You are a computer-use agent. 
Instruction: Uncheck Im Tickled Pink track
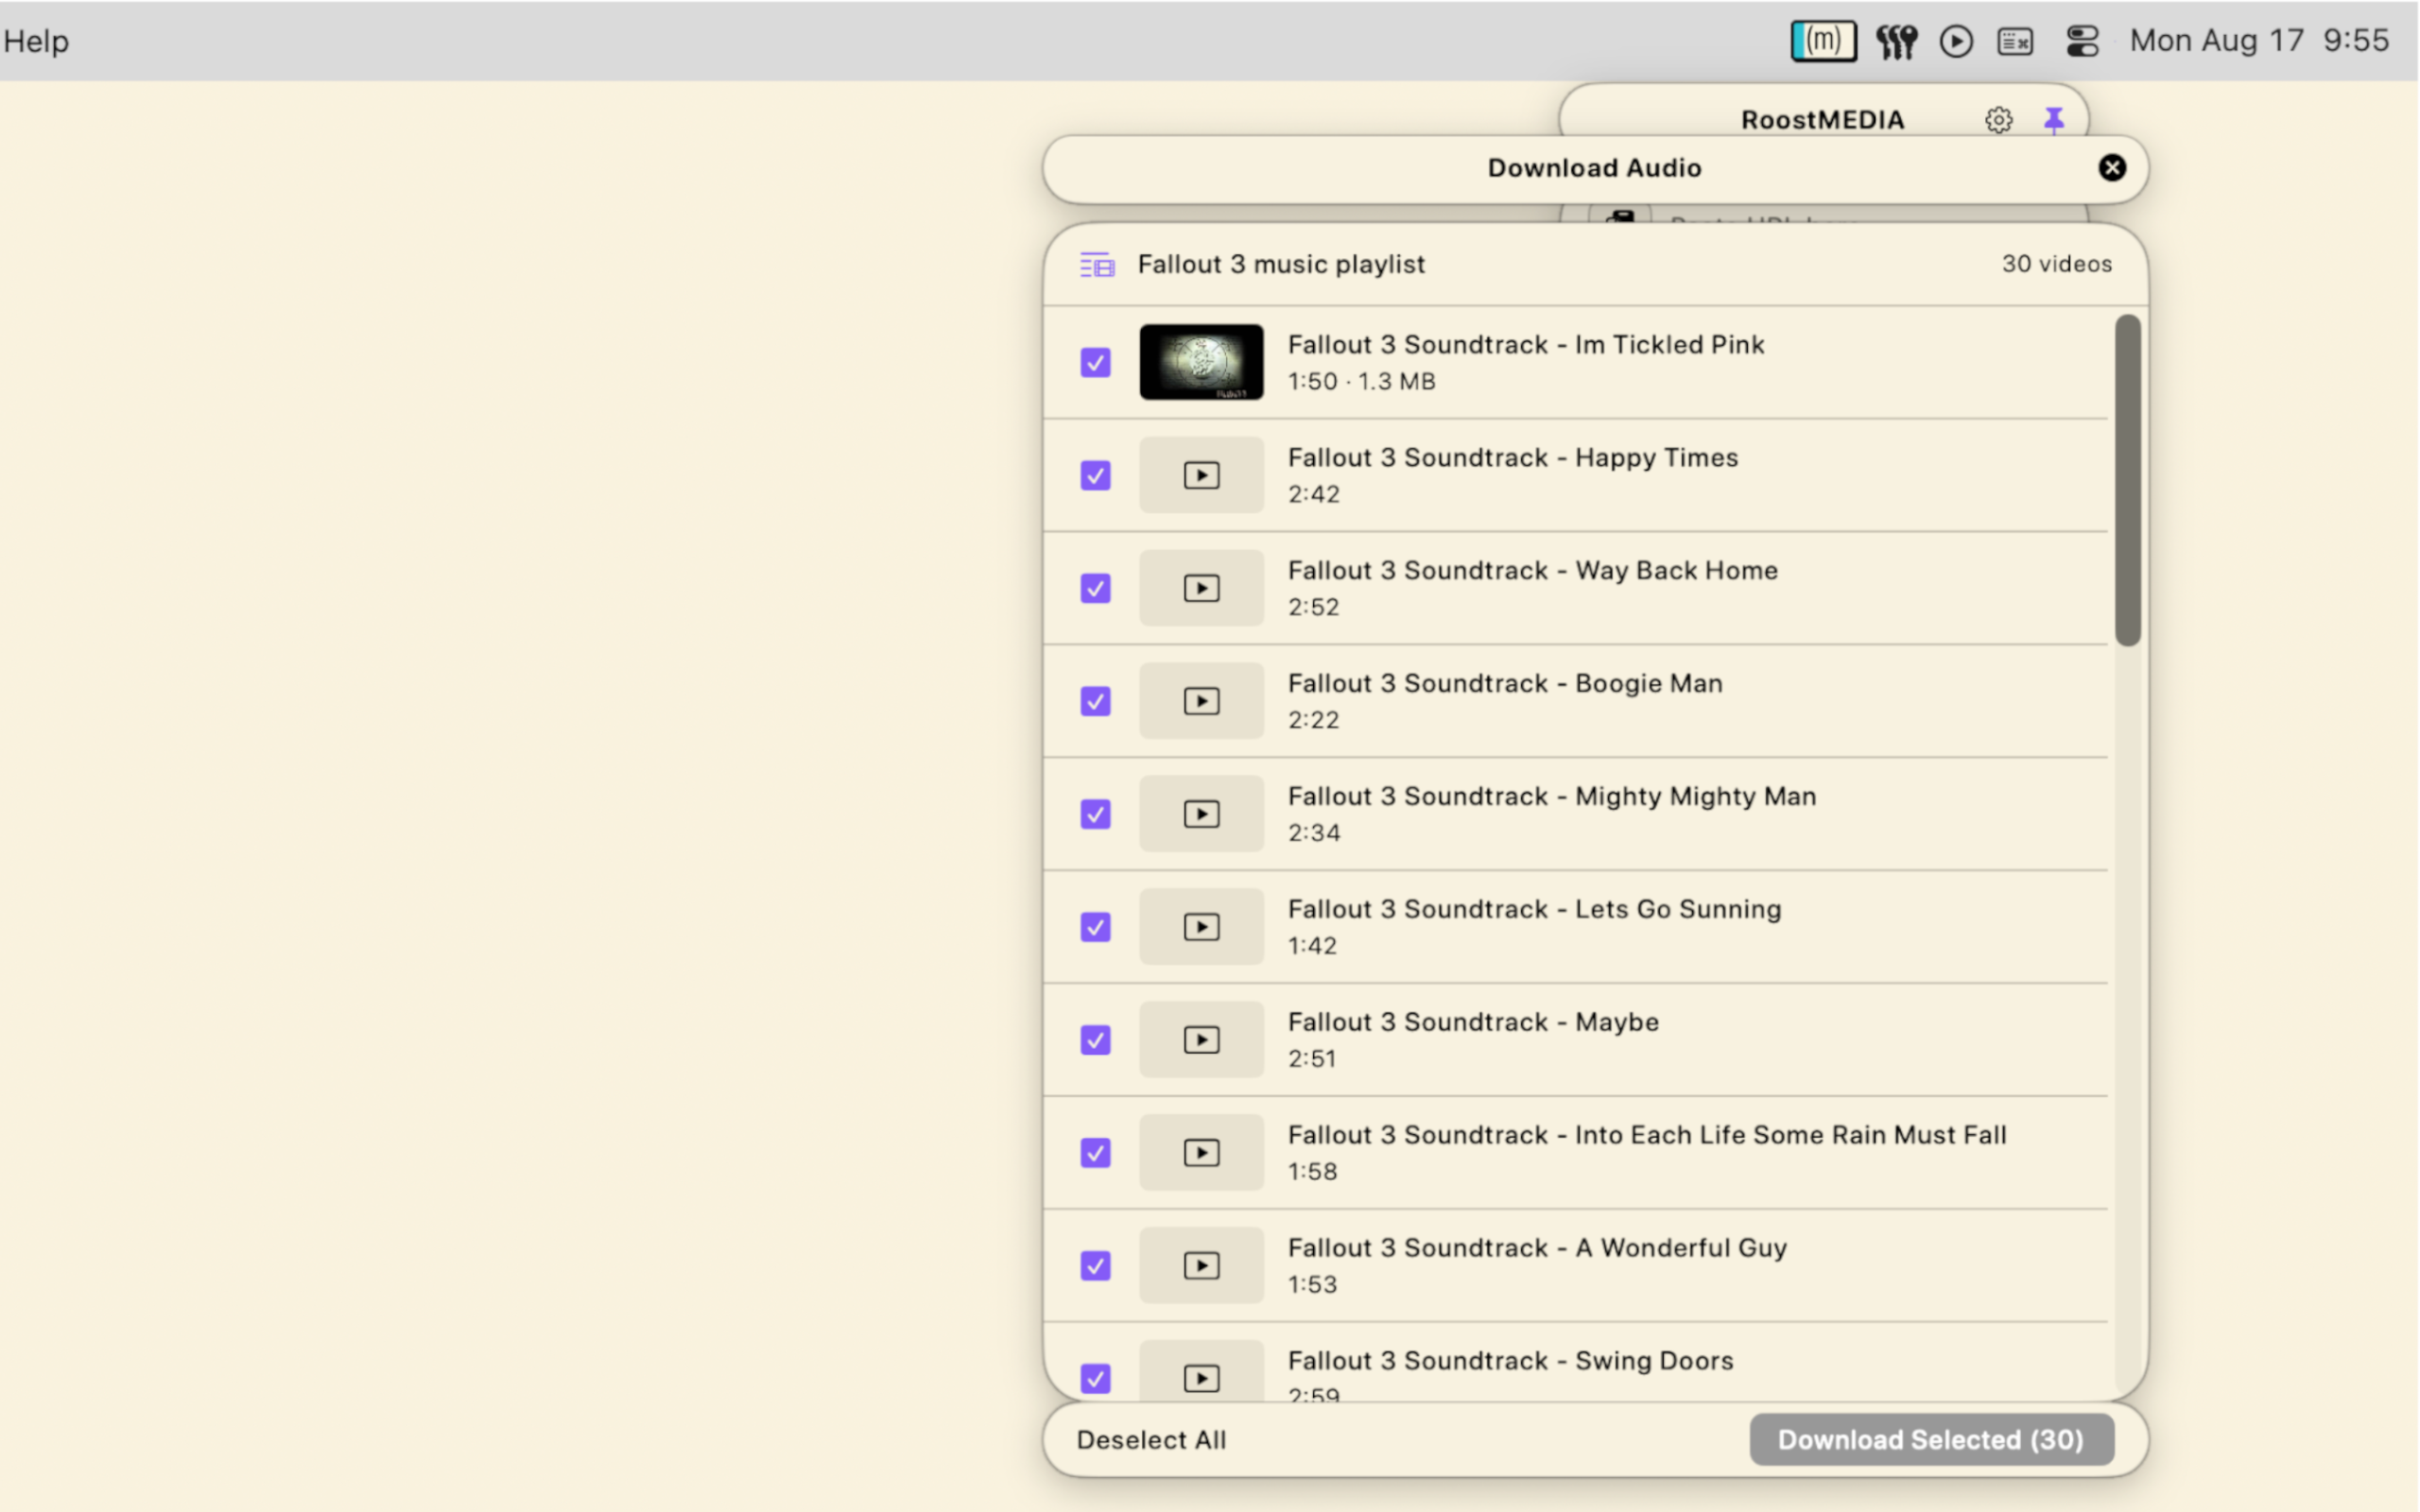point(1095,362)
